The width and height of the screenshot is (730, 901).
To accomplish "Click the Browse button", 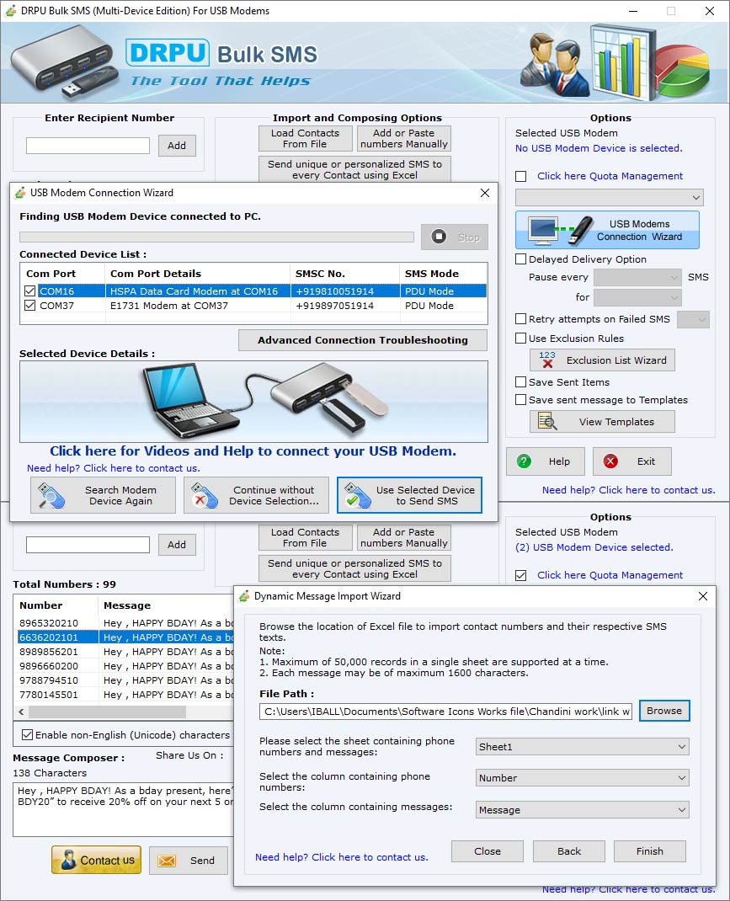I will (x=664, y=711).
